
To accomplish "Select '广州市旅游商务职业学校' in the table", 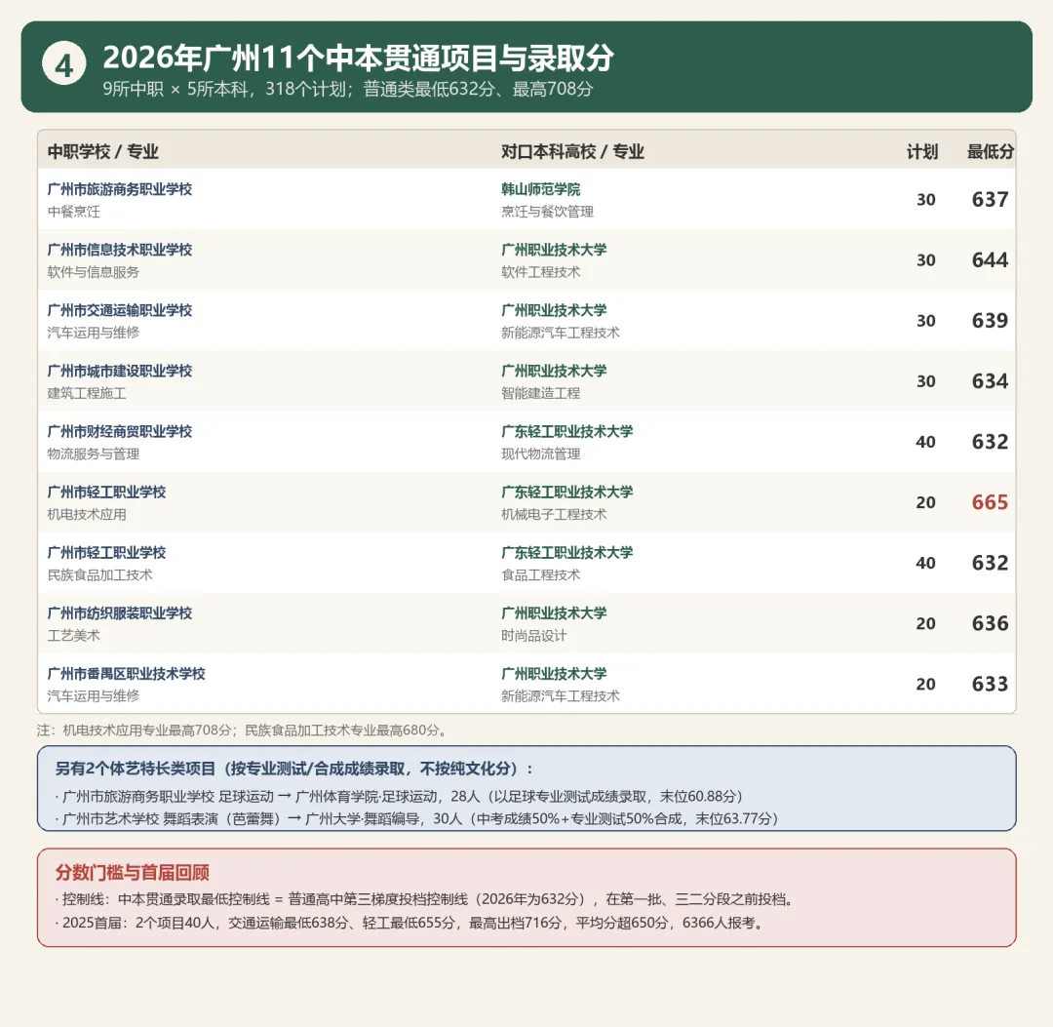I will point(120,189).
